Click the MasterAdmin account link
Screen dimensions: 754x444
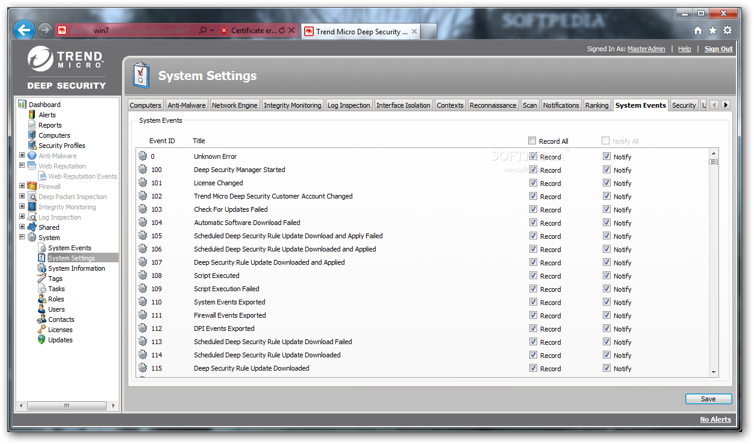click(646, 49)
